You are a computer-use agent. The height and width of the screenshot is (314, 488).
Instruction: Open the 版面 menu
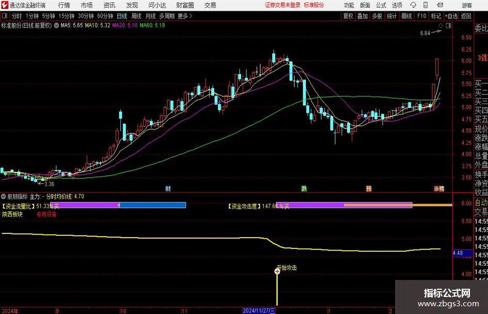point(365,5)
